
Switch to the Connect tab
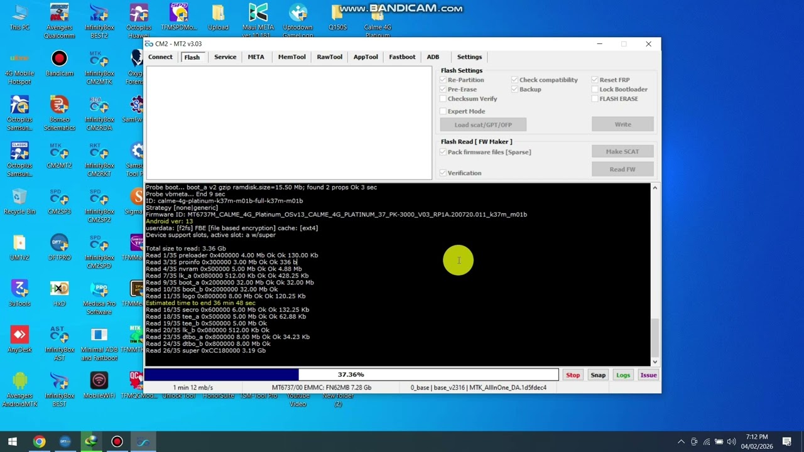point(160,57)
